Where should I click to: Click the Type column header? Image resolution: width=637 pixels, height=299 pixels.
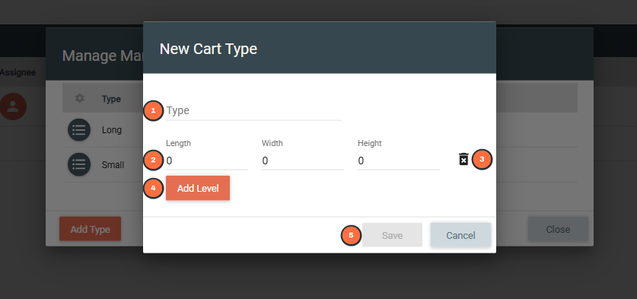tap(111, 99)
